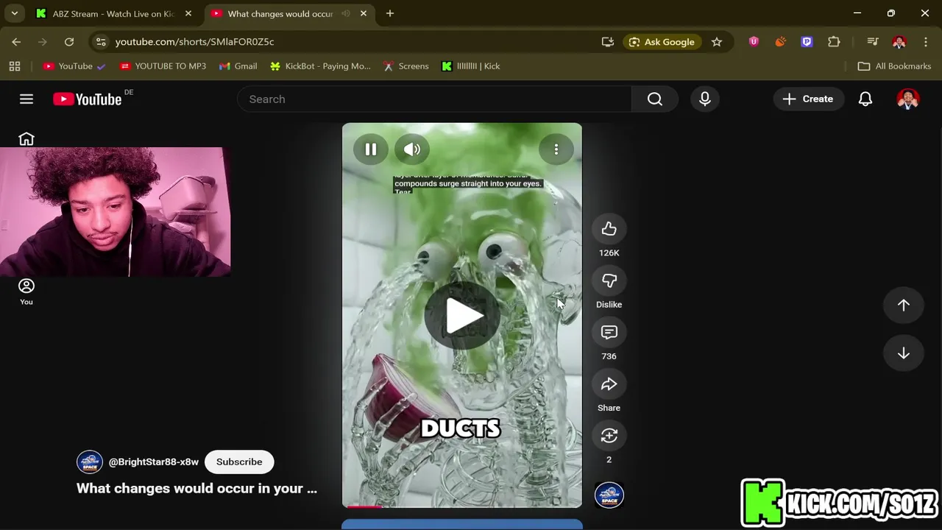Open the sound source thumbnail under remix
The image size is (942, 530).
[609, 495]
